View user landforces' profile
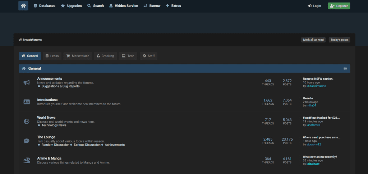The image size is (368, 174). tap(313, 125)
